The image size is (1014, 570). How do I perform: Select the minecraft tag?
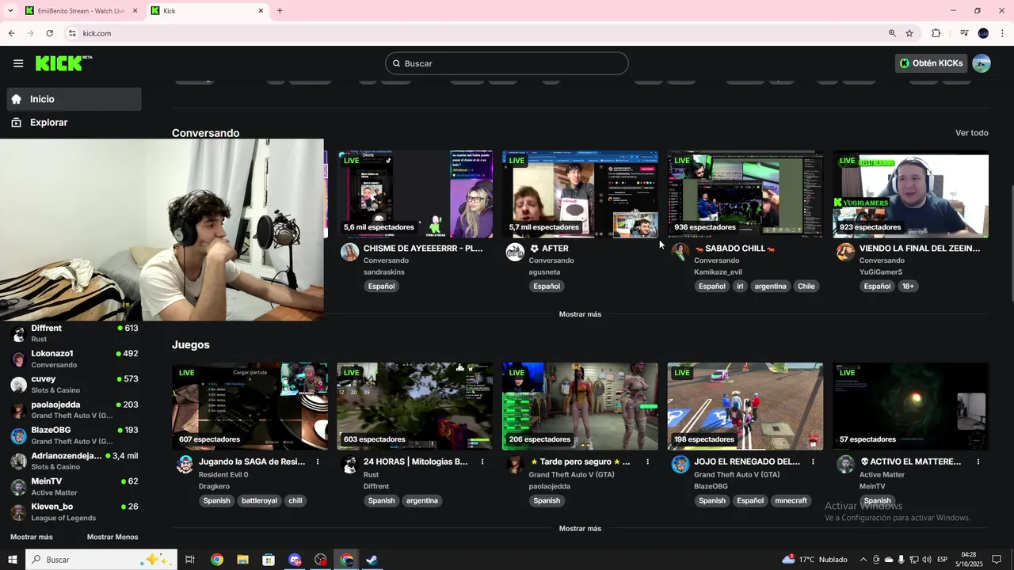pos(791,500)
